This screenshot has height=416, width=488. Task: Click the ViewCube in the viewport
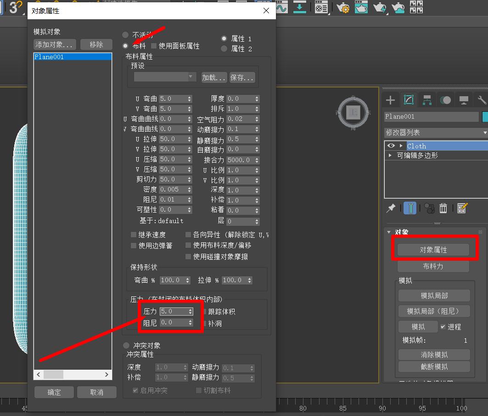click(353, 112)
